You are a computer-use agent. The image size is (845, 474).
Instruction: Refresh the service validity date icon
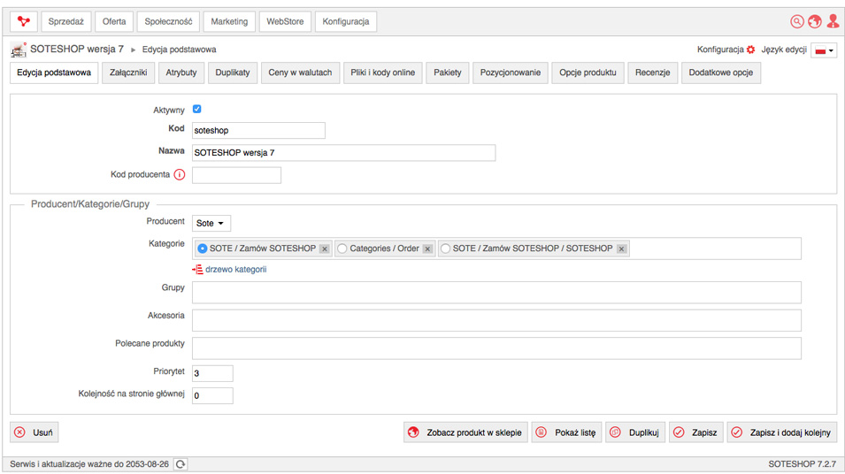coord(181,464)
